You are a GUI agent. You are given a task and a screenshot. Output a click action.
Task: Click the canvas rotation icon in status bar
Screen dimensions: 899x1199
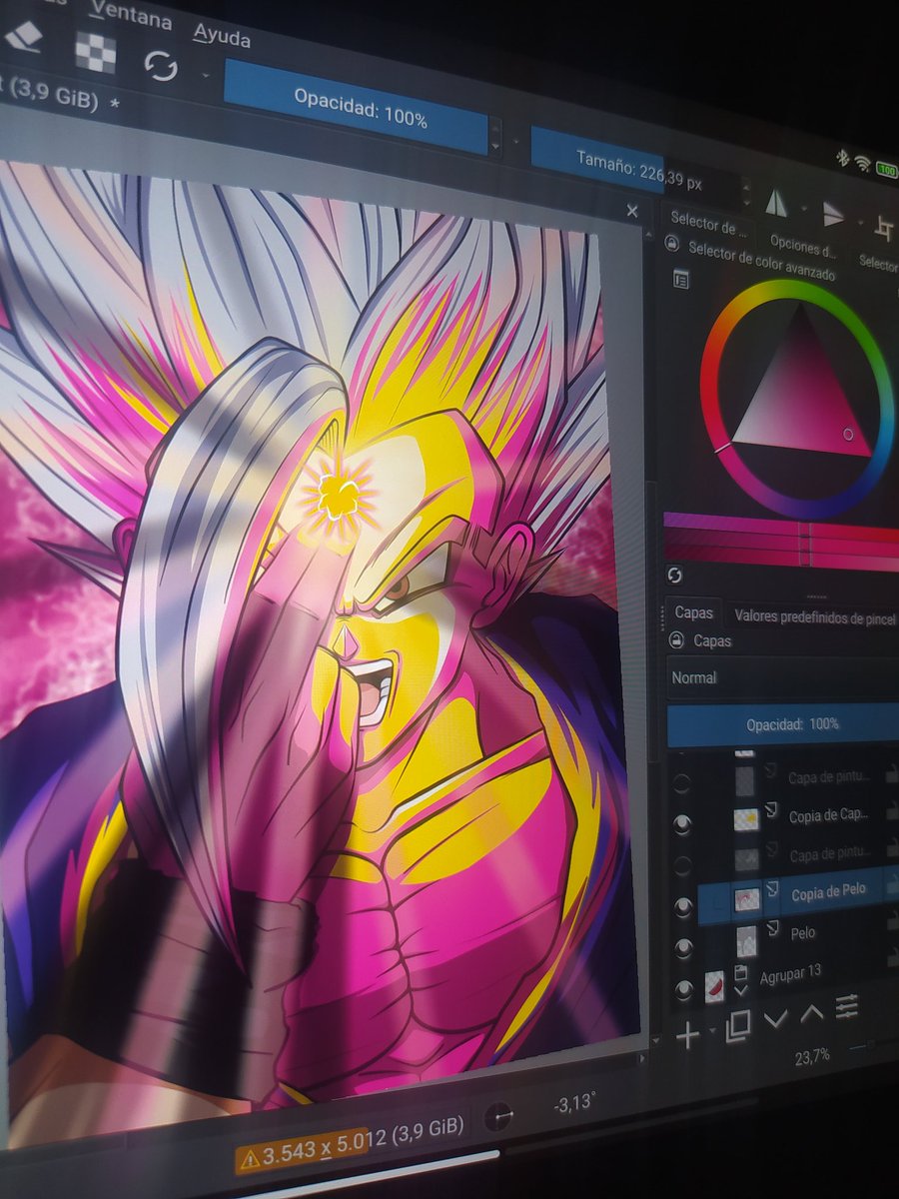(497, 1117)
